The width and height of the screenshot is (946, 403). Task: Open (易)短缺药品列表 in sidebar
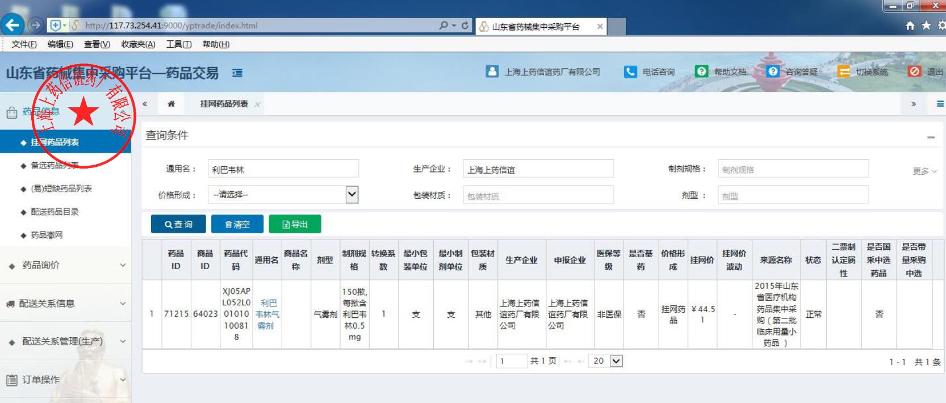61,188
